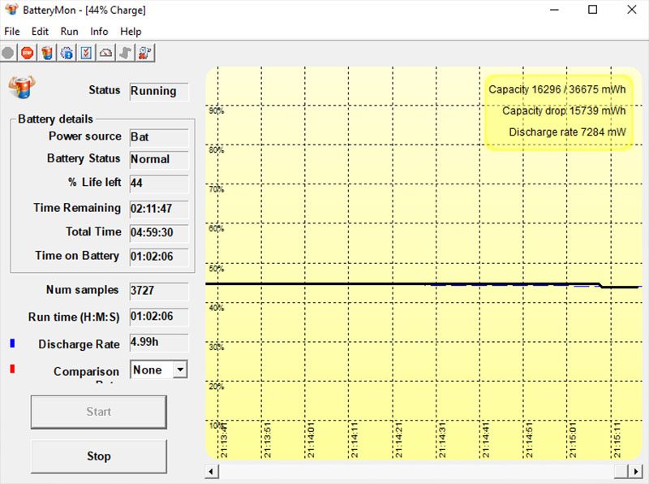Click the 21:14:01 time label on chart

[x=311, y=440]
